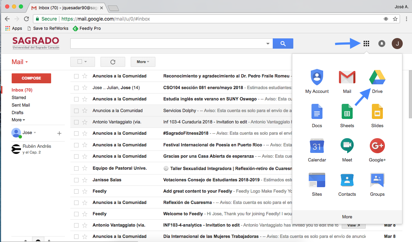
Task: Click the Sagrado university logo
Action: (36, 43)
